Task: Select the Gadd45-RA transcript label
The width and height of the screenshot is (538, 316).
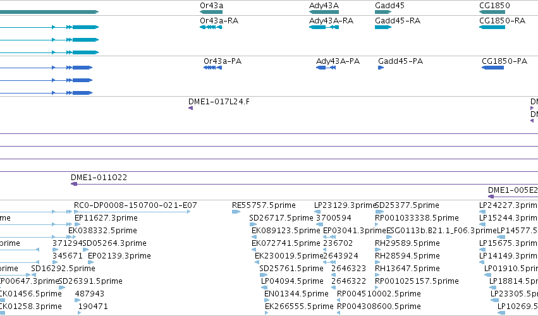Action: tap(398, 21)
